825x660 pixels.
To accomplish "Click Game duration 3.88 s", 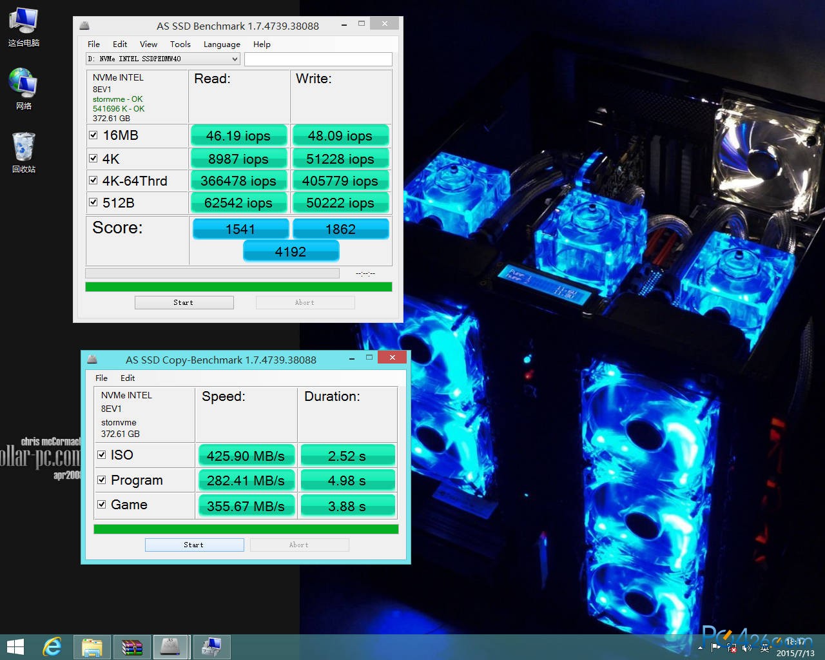I will click(347, 507).
